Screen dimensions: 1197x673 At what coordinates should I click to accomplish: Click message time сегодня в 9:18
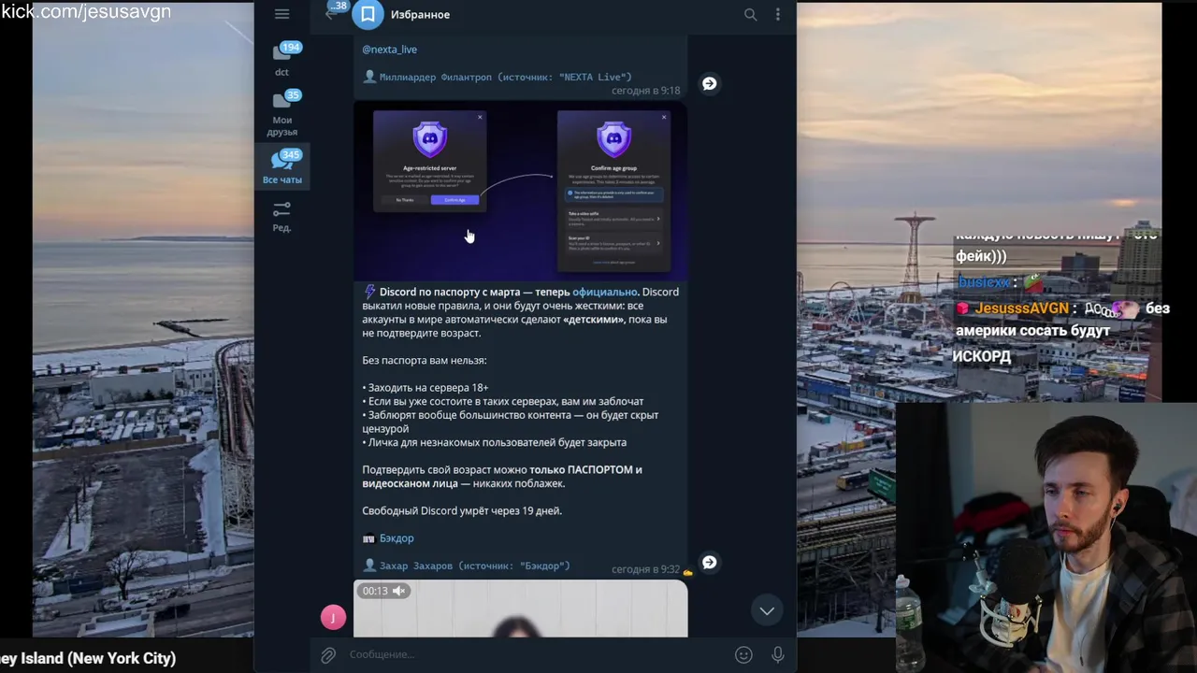(645, 91)
